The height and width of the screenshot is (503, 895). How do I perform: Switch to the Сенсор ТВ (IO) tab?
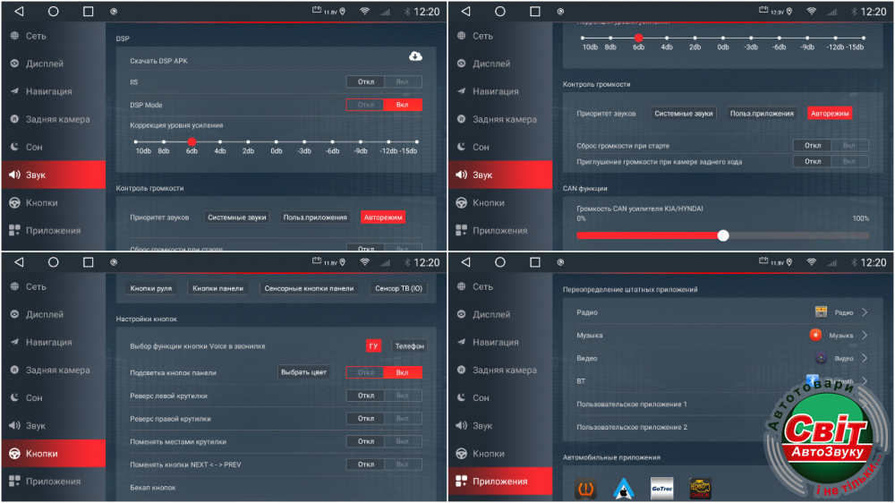pos(399,288)
